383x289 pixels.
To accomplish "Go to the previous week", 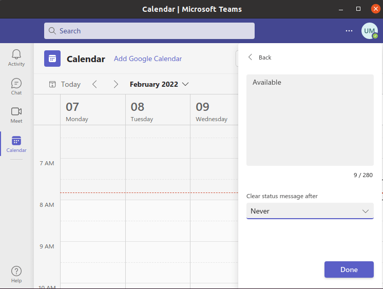I will pyautogui.click(x=95, y=84).
